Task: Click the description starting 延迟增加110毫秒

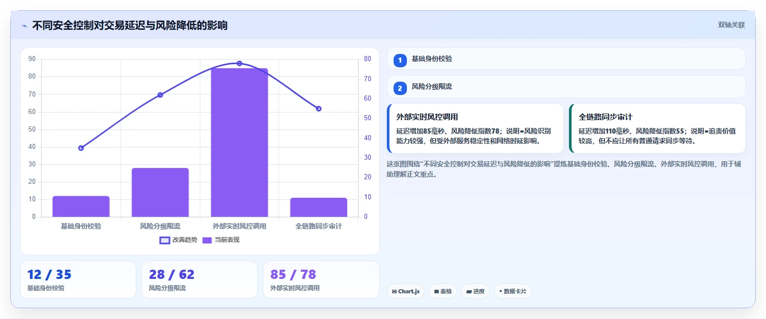Action: (657, 136)
